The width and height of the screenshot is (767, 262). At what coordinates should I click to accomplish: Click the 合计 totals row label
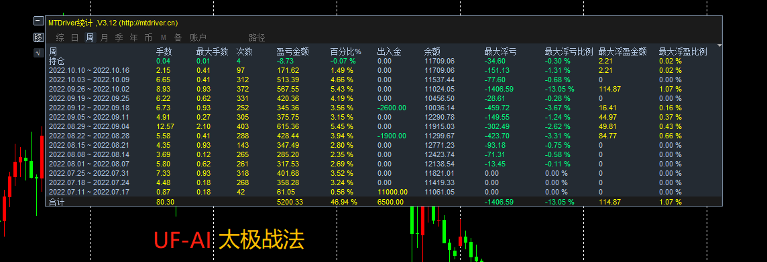click(56, 201)
